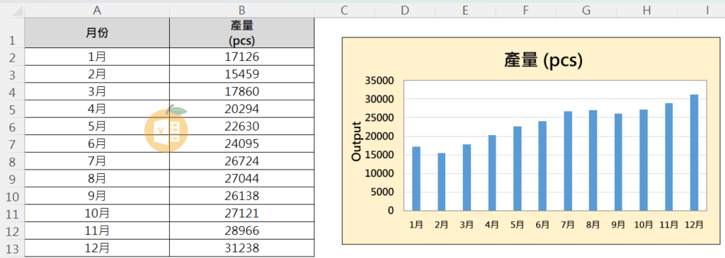This screenshot has width=725, height=258.
Task: Select cell containing 10月
Action: coord(97,213)
